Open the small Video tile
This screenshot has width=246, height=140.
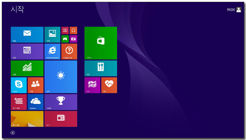(65, 31)
